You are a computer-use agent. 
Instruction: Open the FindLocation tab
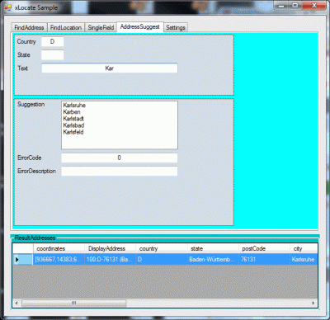(66, 27)
